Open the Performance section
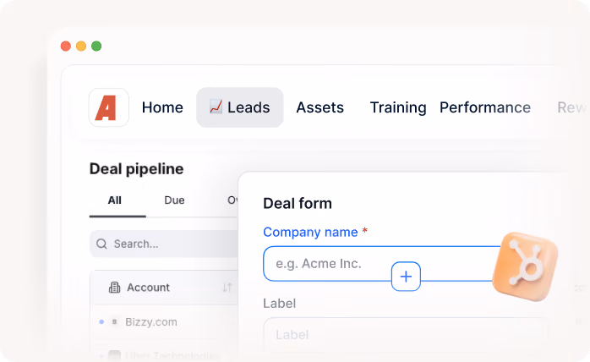 tap(485, 107)
